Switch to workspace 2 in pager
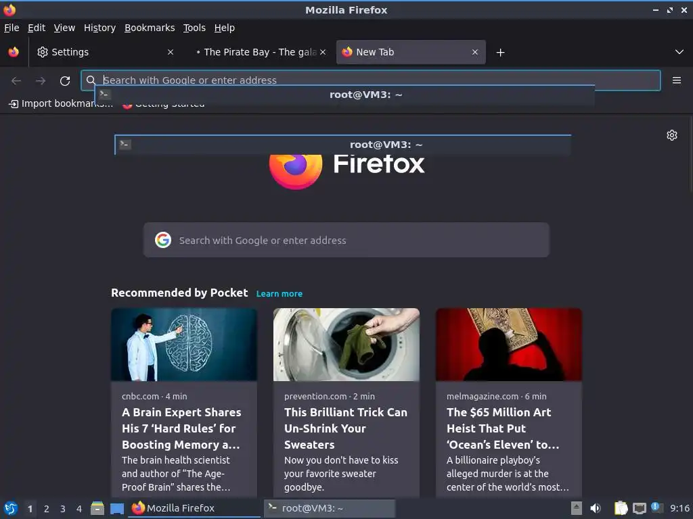Screen dimensions: 693x519 47,509
